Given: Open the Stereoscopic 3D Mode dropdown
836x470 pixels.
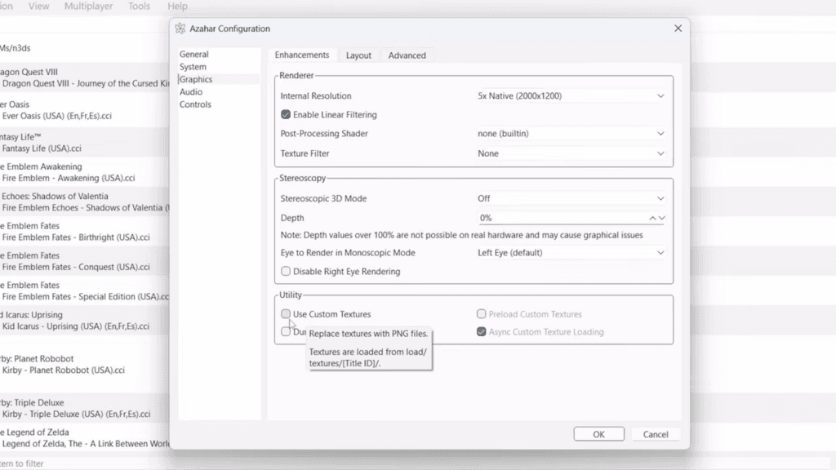Looking at the screenshot, I should 571,198.
